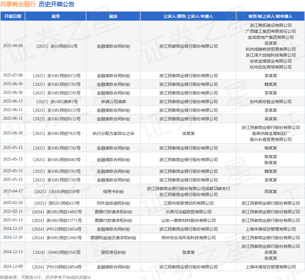Select the 历史开庭公告 heading

click(x=57, y=4)
